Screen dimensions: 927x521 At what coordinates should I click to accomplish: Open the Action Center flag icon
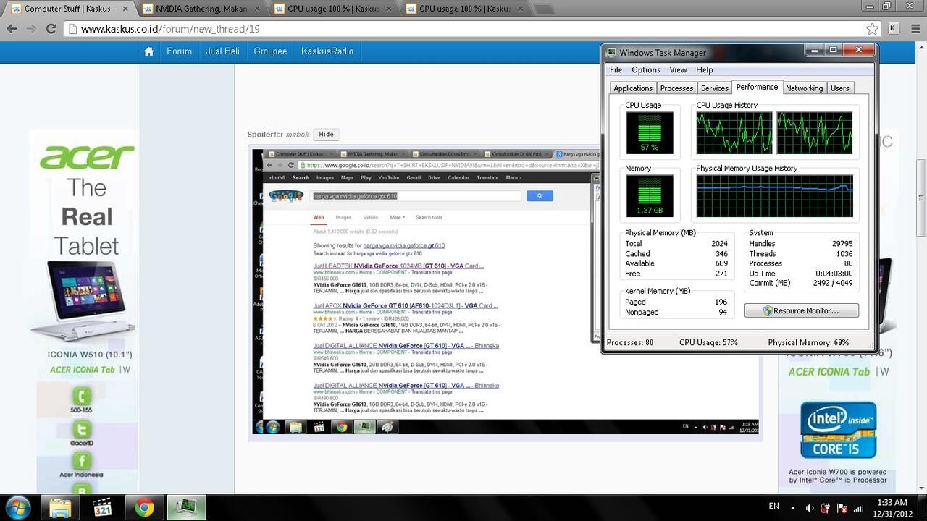coord(842,508)
